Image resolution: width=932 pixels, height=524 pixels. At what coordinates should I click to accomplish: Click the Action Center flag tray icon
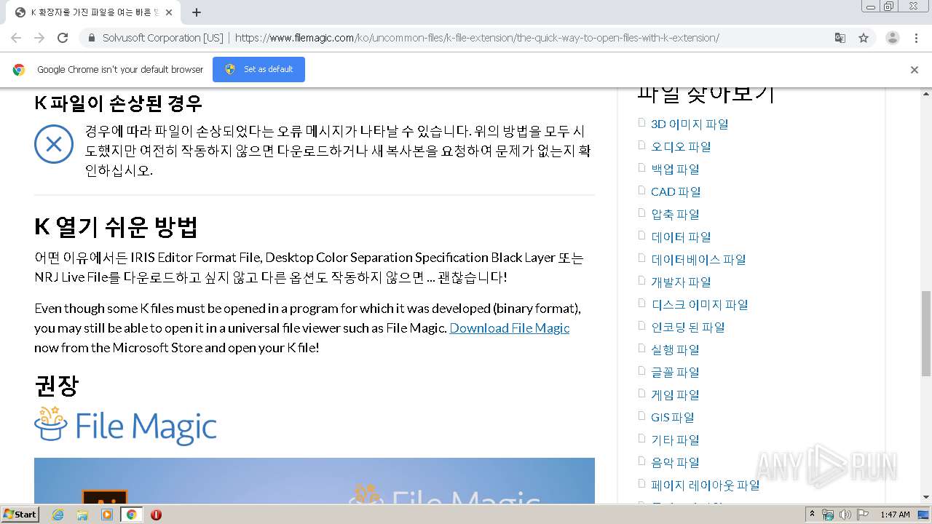point(863,515)
